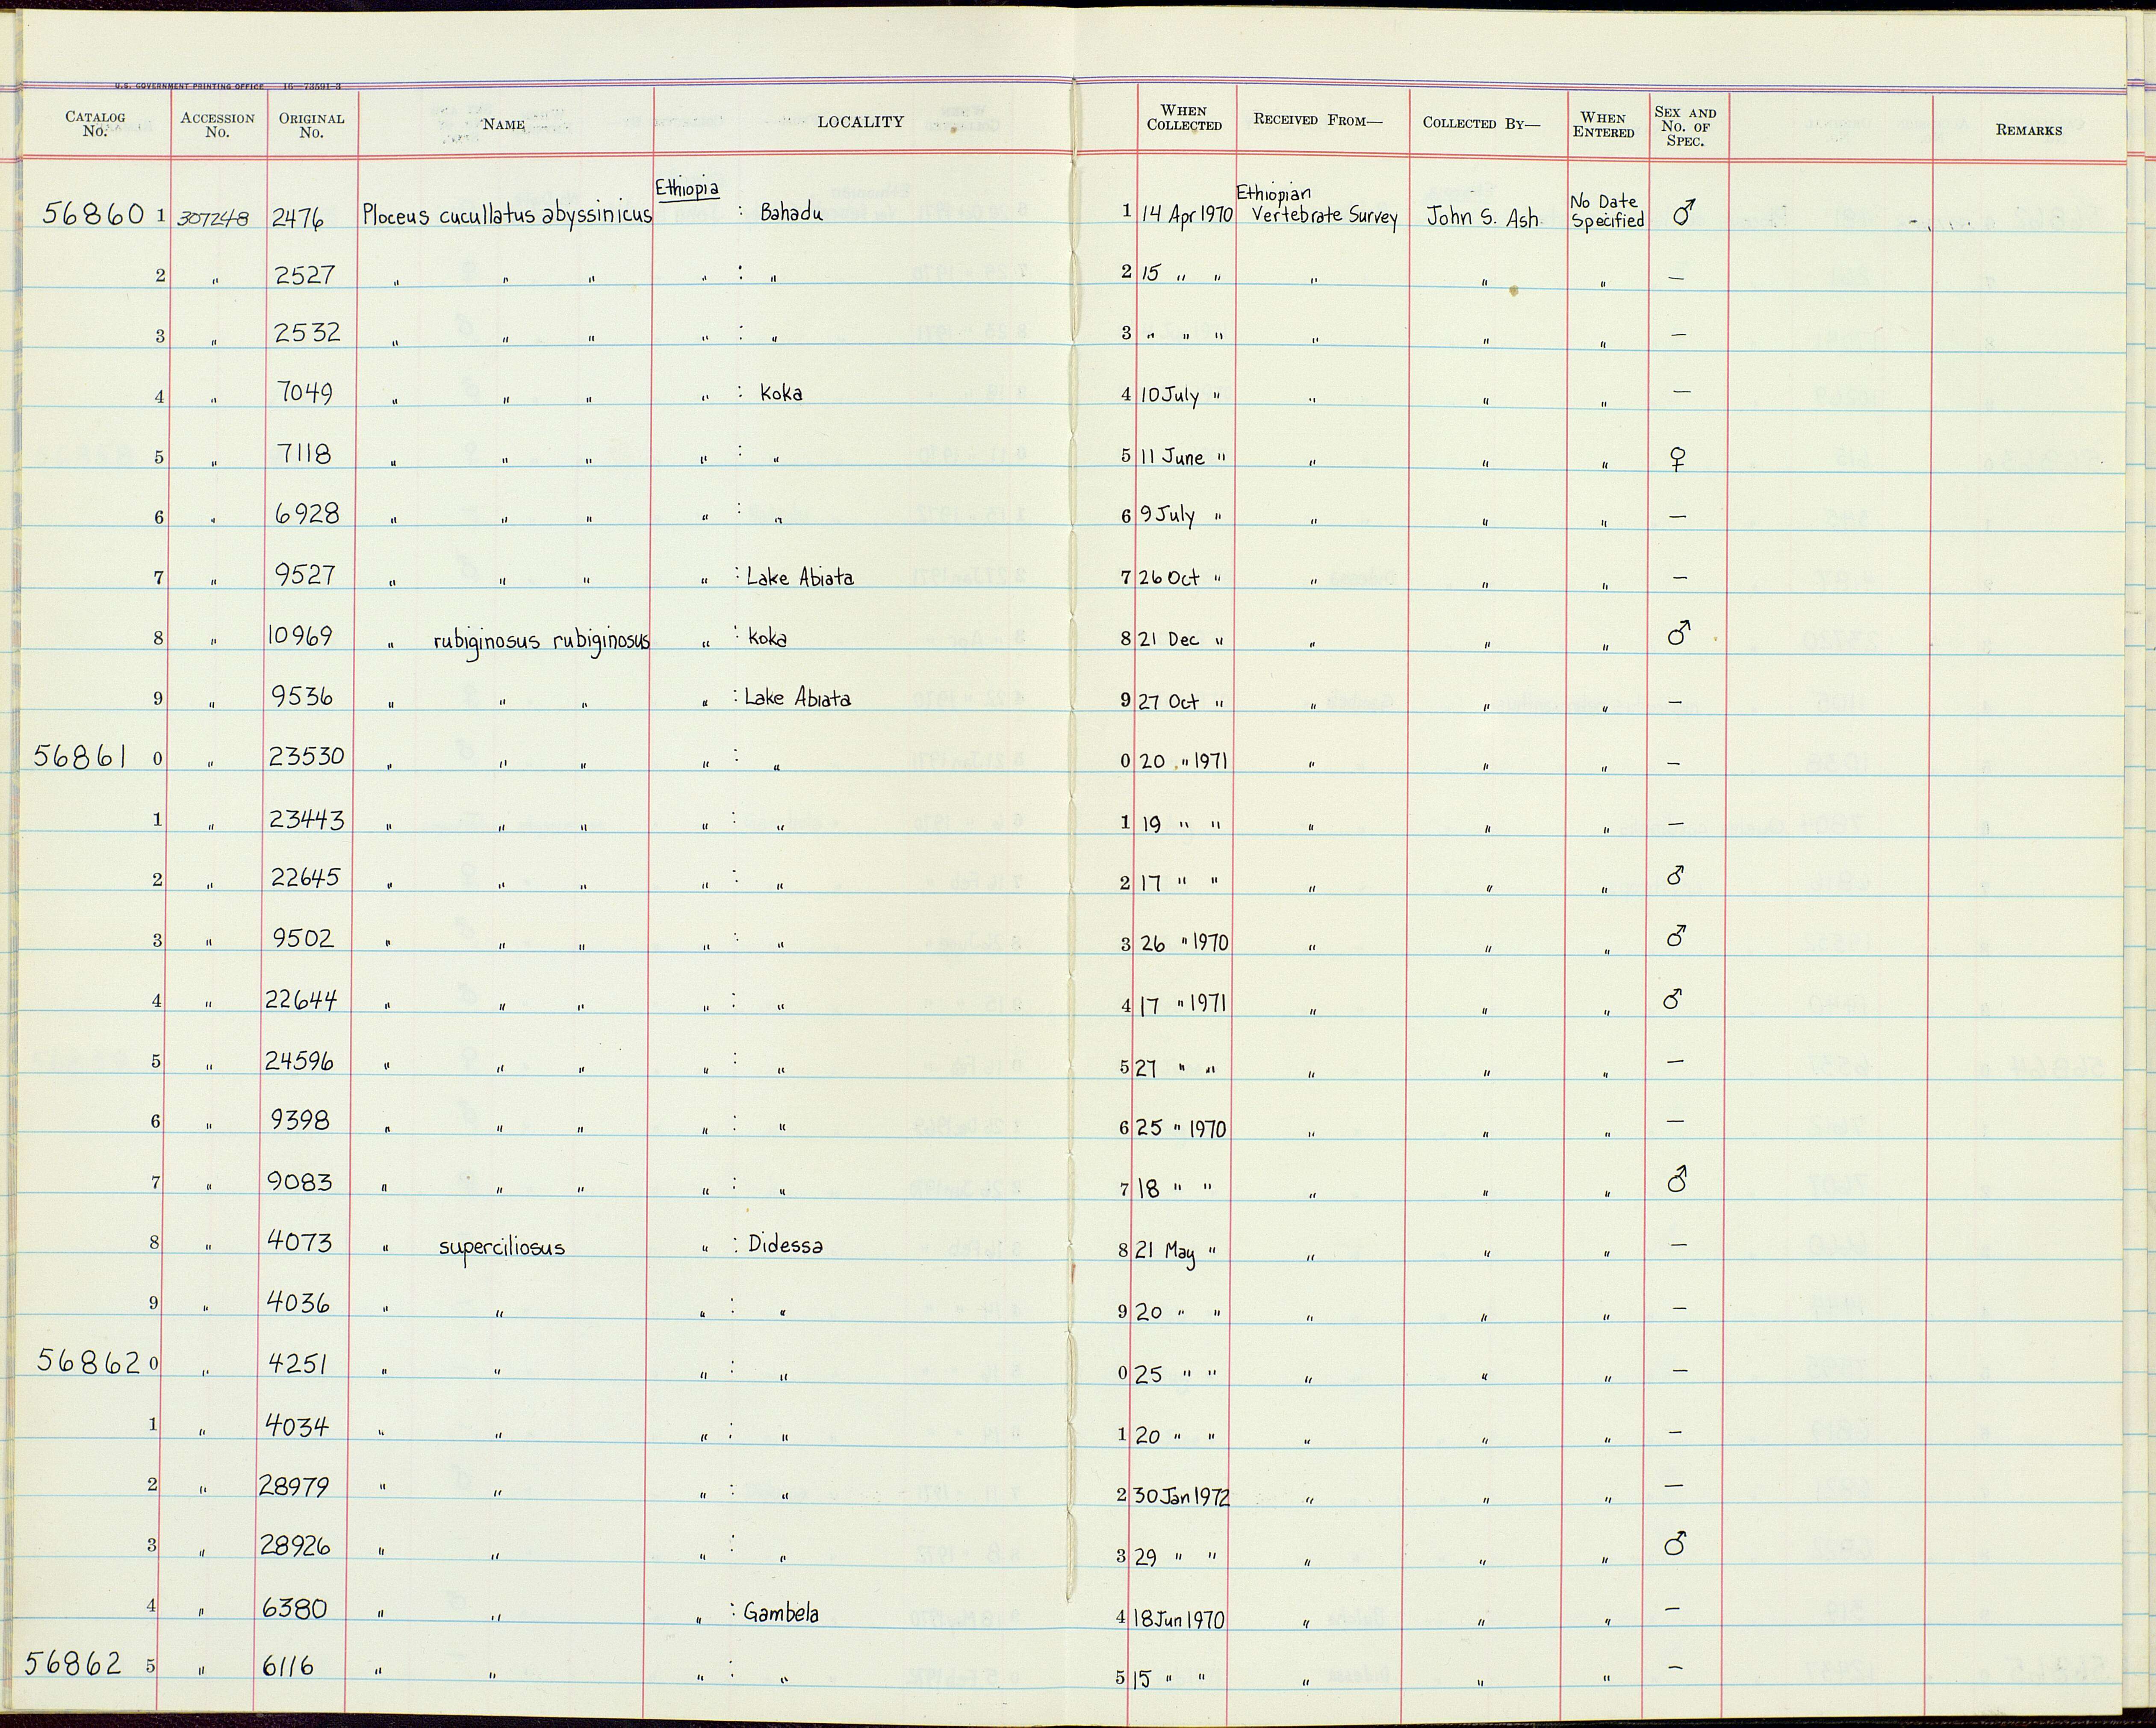Image resolution: width=2156 pixels, height=1728 pixels.
Task: Select original number 4073
Action: 300,1241
